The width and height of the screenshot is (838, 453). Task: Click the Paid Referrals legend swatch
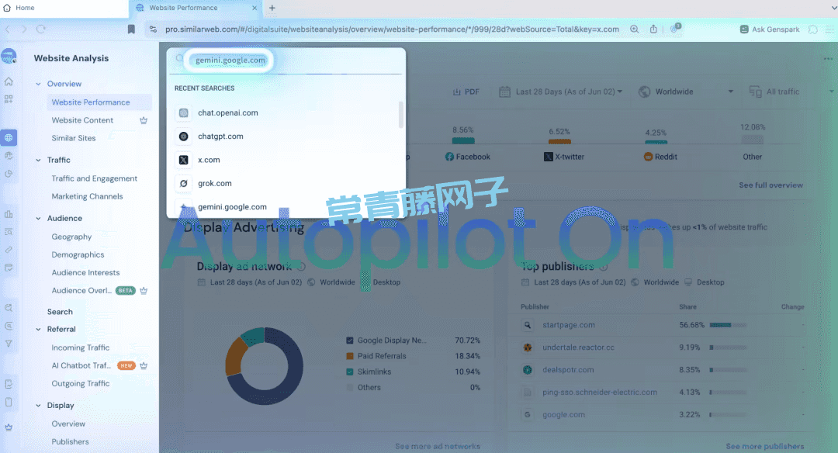coord(349,356)
